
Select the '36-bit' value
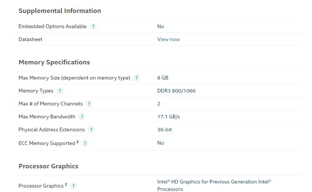click(x=164, y=130)
